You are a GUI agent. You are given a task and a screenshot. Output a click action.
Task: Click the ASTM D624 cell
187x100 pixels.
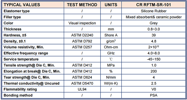pyautogui.click(x=82, y=77)
